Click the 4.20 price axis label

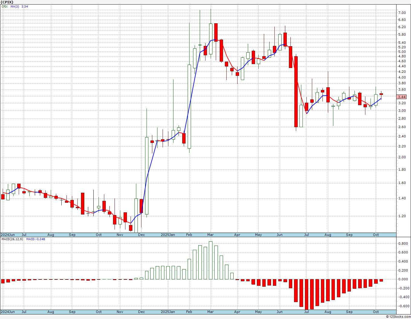[402, 72]
